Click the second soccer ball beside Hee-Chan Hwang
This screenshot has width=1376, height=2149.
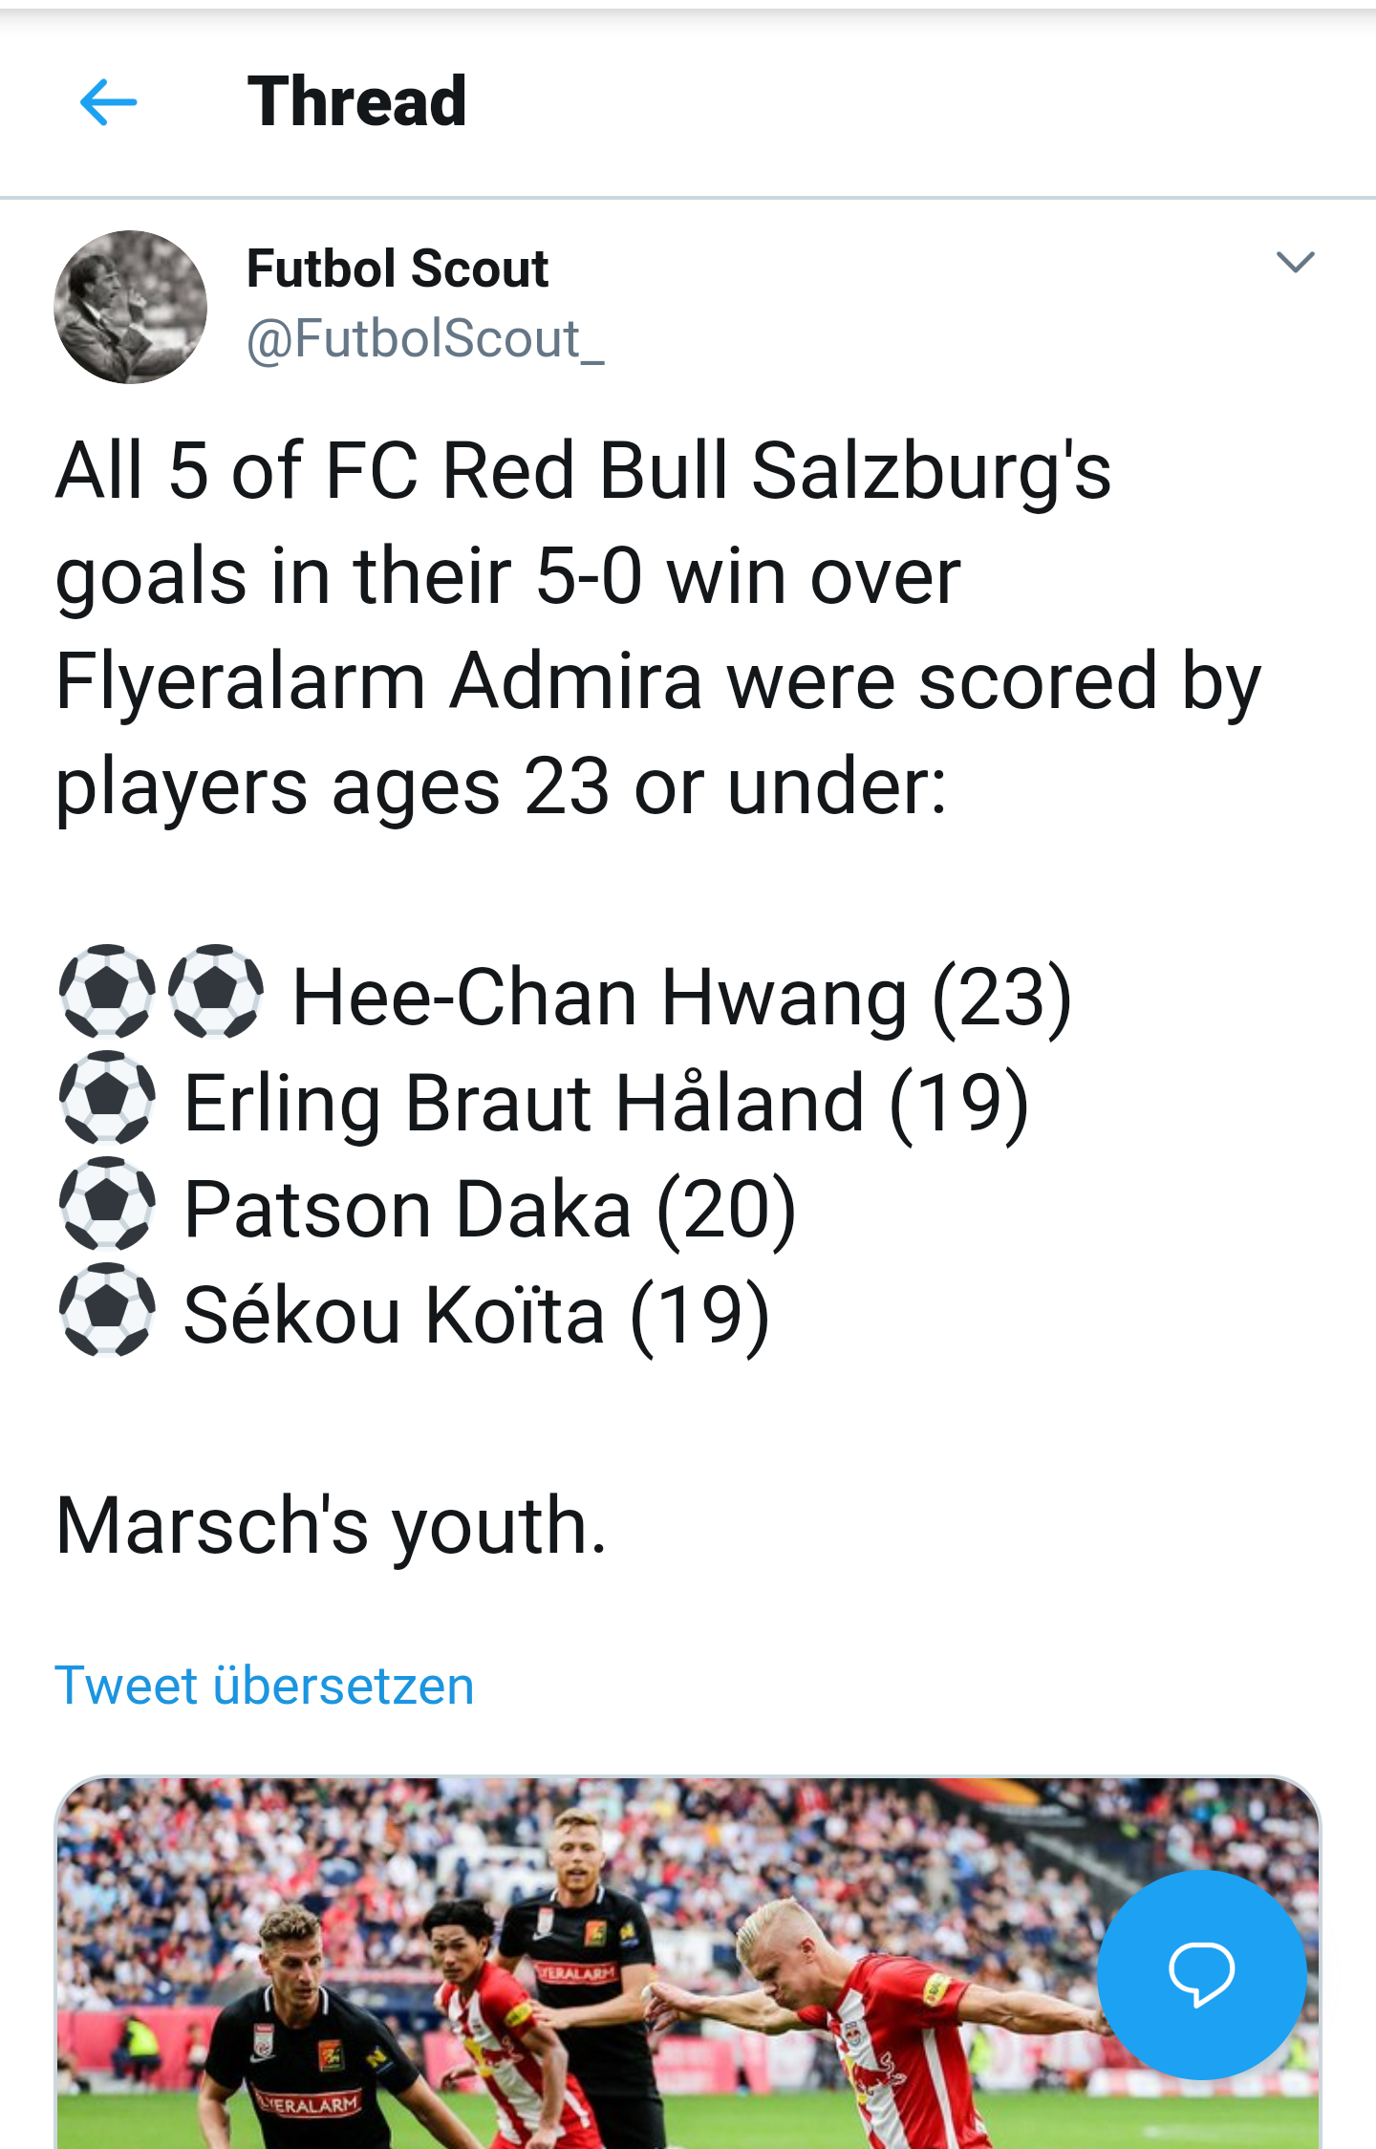click(x=216, y=992)
